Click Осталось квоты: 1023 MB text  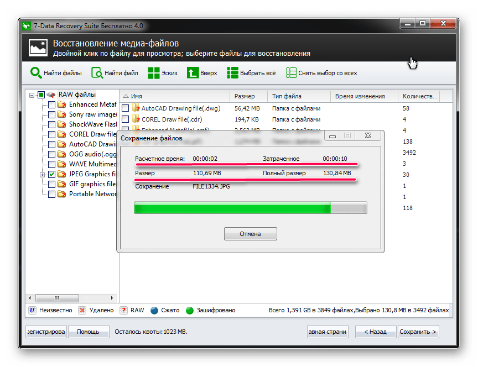151,332
